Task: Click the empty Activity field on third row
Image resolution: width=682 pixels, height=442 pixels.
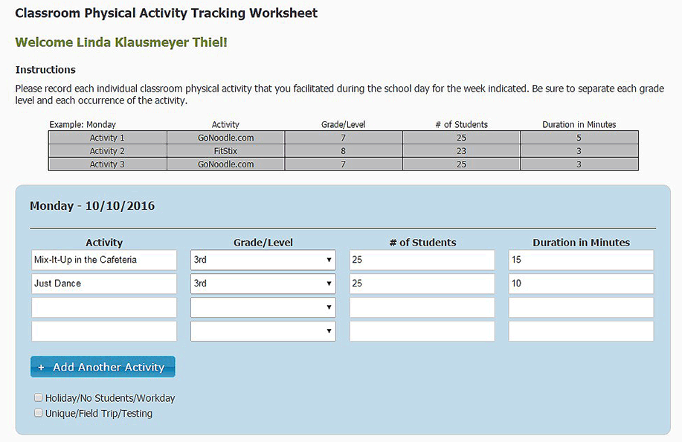Action: [x=103, y=307]
